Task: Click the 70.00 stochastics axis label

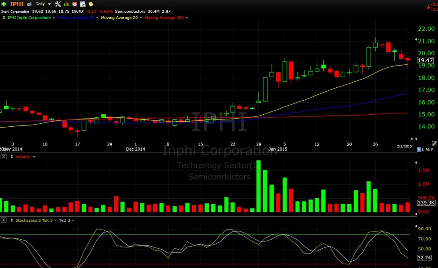Action: coord(424,238)
